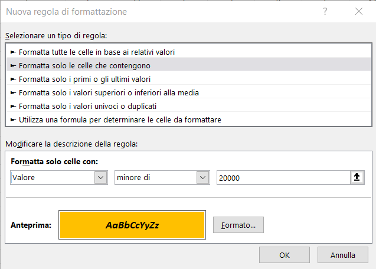Click the help question mark icon
376x269 pixels.
point(325,11)
